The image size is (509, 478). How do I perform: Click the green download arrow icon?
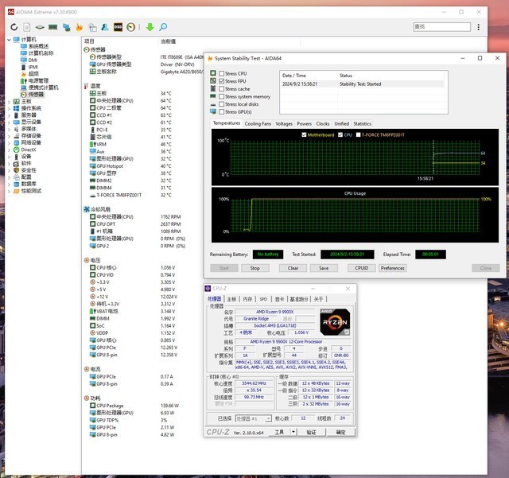[150, 27]
